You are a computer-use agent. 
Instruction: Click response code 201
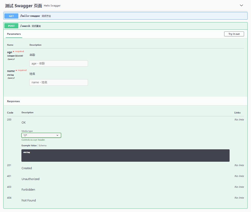pos(9,165)
